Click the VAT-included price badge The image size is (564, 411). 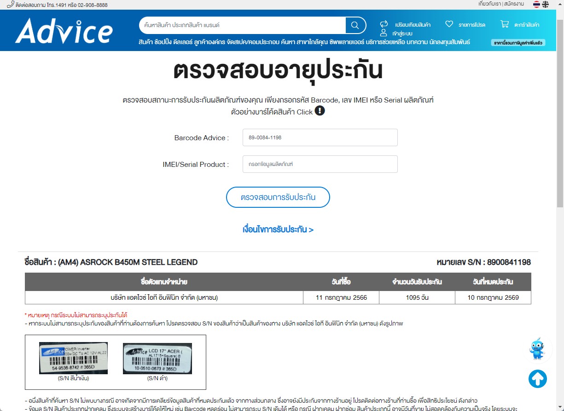518,42
